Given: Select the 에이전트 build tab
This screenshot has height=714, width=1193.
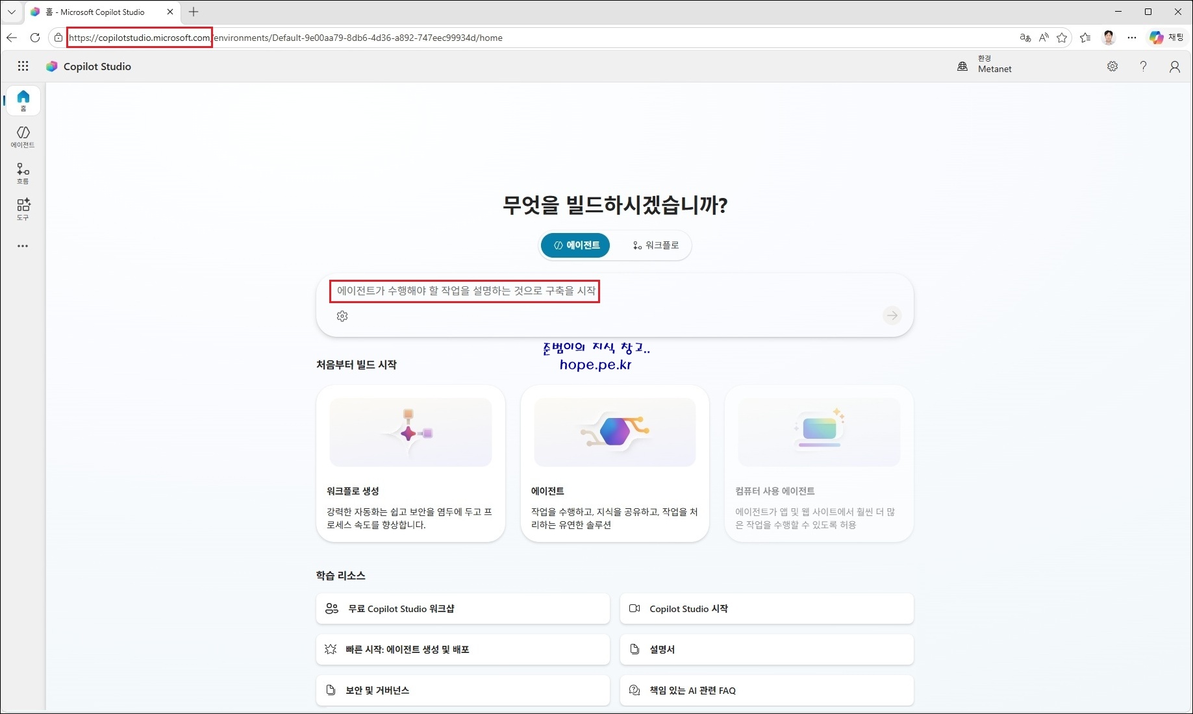Looking at the screenshot, I should (575, 245).
